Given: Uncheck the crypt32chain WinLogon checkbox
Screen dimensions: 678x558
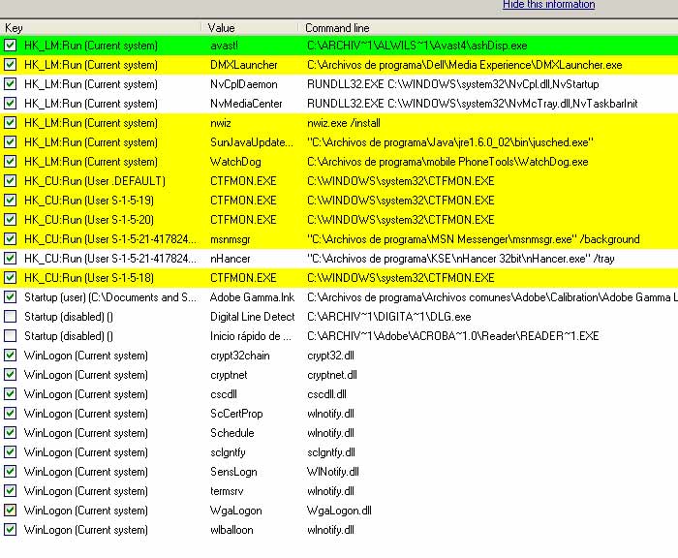Looking at the screenshot, I should click(x=10, y=356).
